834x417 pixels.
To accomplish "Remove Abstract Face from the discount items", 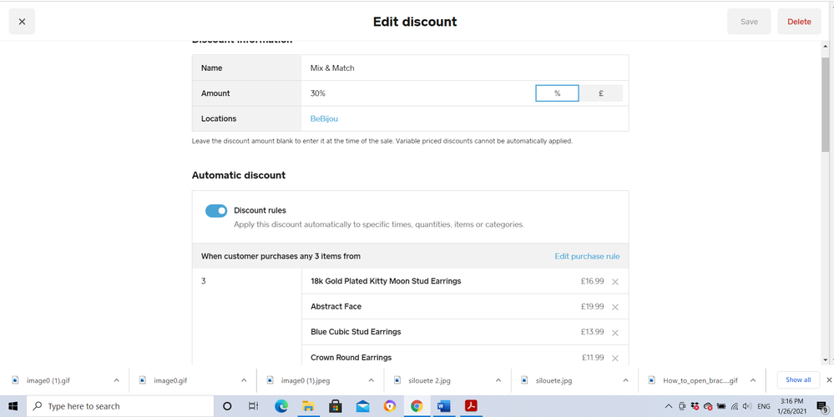I will tap(615, 307).
